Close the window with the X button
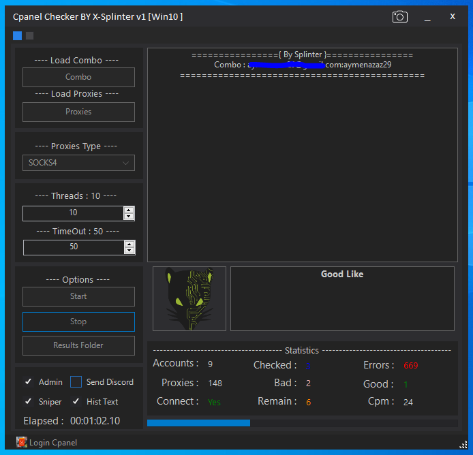473x455 pixels. point(452,16)
